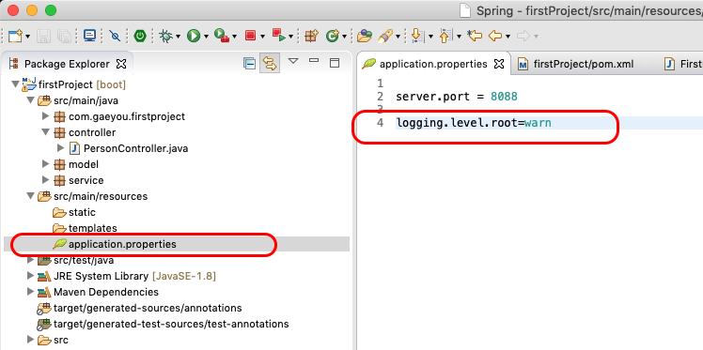Collapse the src/main/resources folder
Image resolution: width=703 pixels, height=350 pixels.
(x=30, y=196)
